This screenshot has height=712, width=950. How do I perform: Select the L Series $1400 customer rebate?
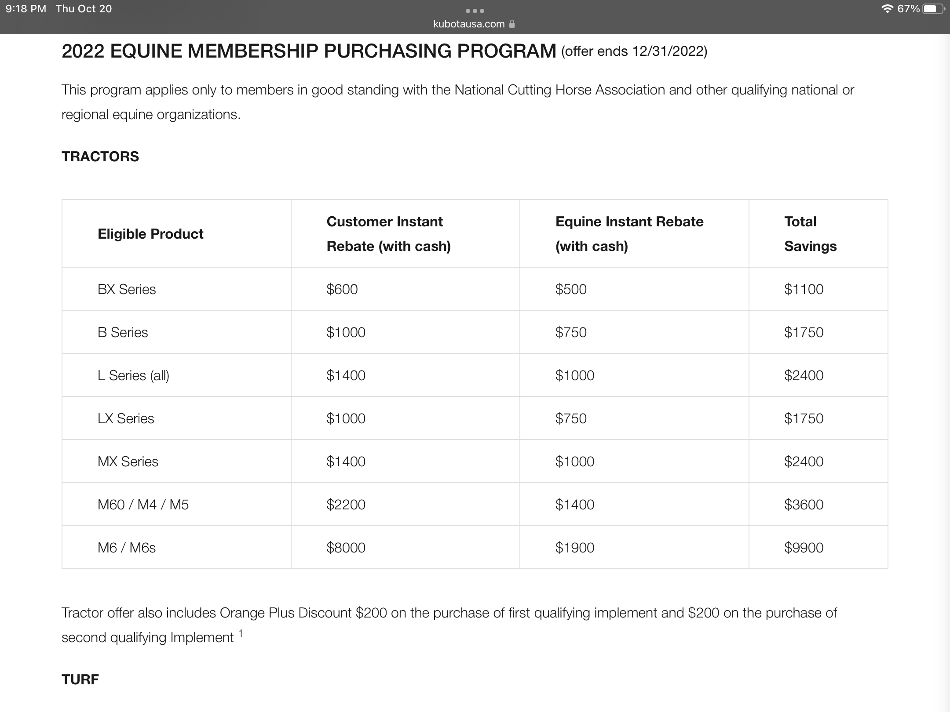346,375
